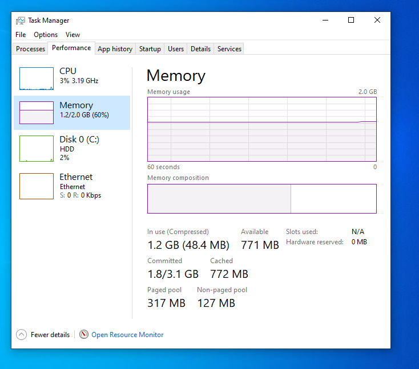Viewport: 419px width, 369px height.
Task: Switch to the Details tab
Action: 200,49
